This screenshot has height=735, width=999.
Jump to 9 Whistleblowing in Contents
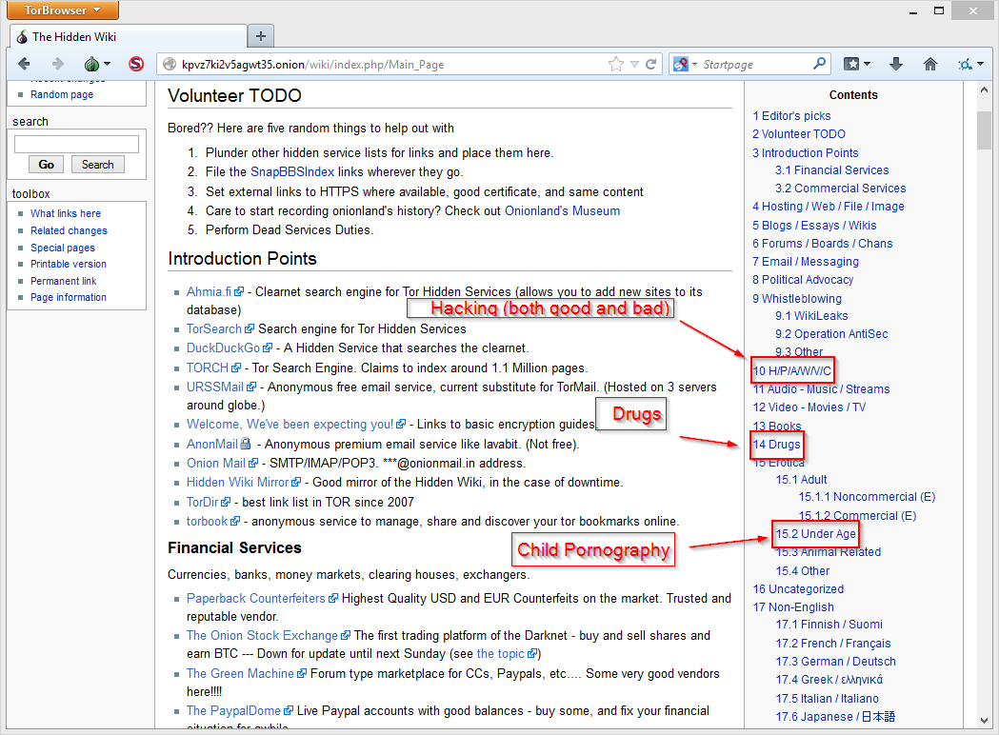(x=797, y=299)
